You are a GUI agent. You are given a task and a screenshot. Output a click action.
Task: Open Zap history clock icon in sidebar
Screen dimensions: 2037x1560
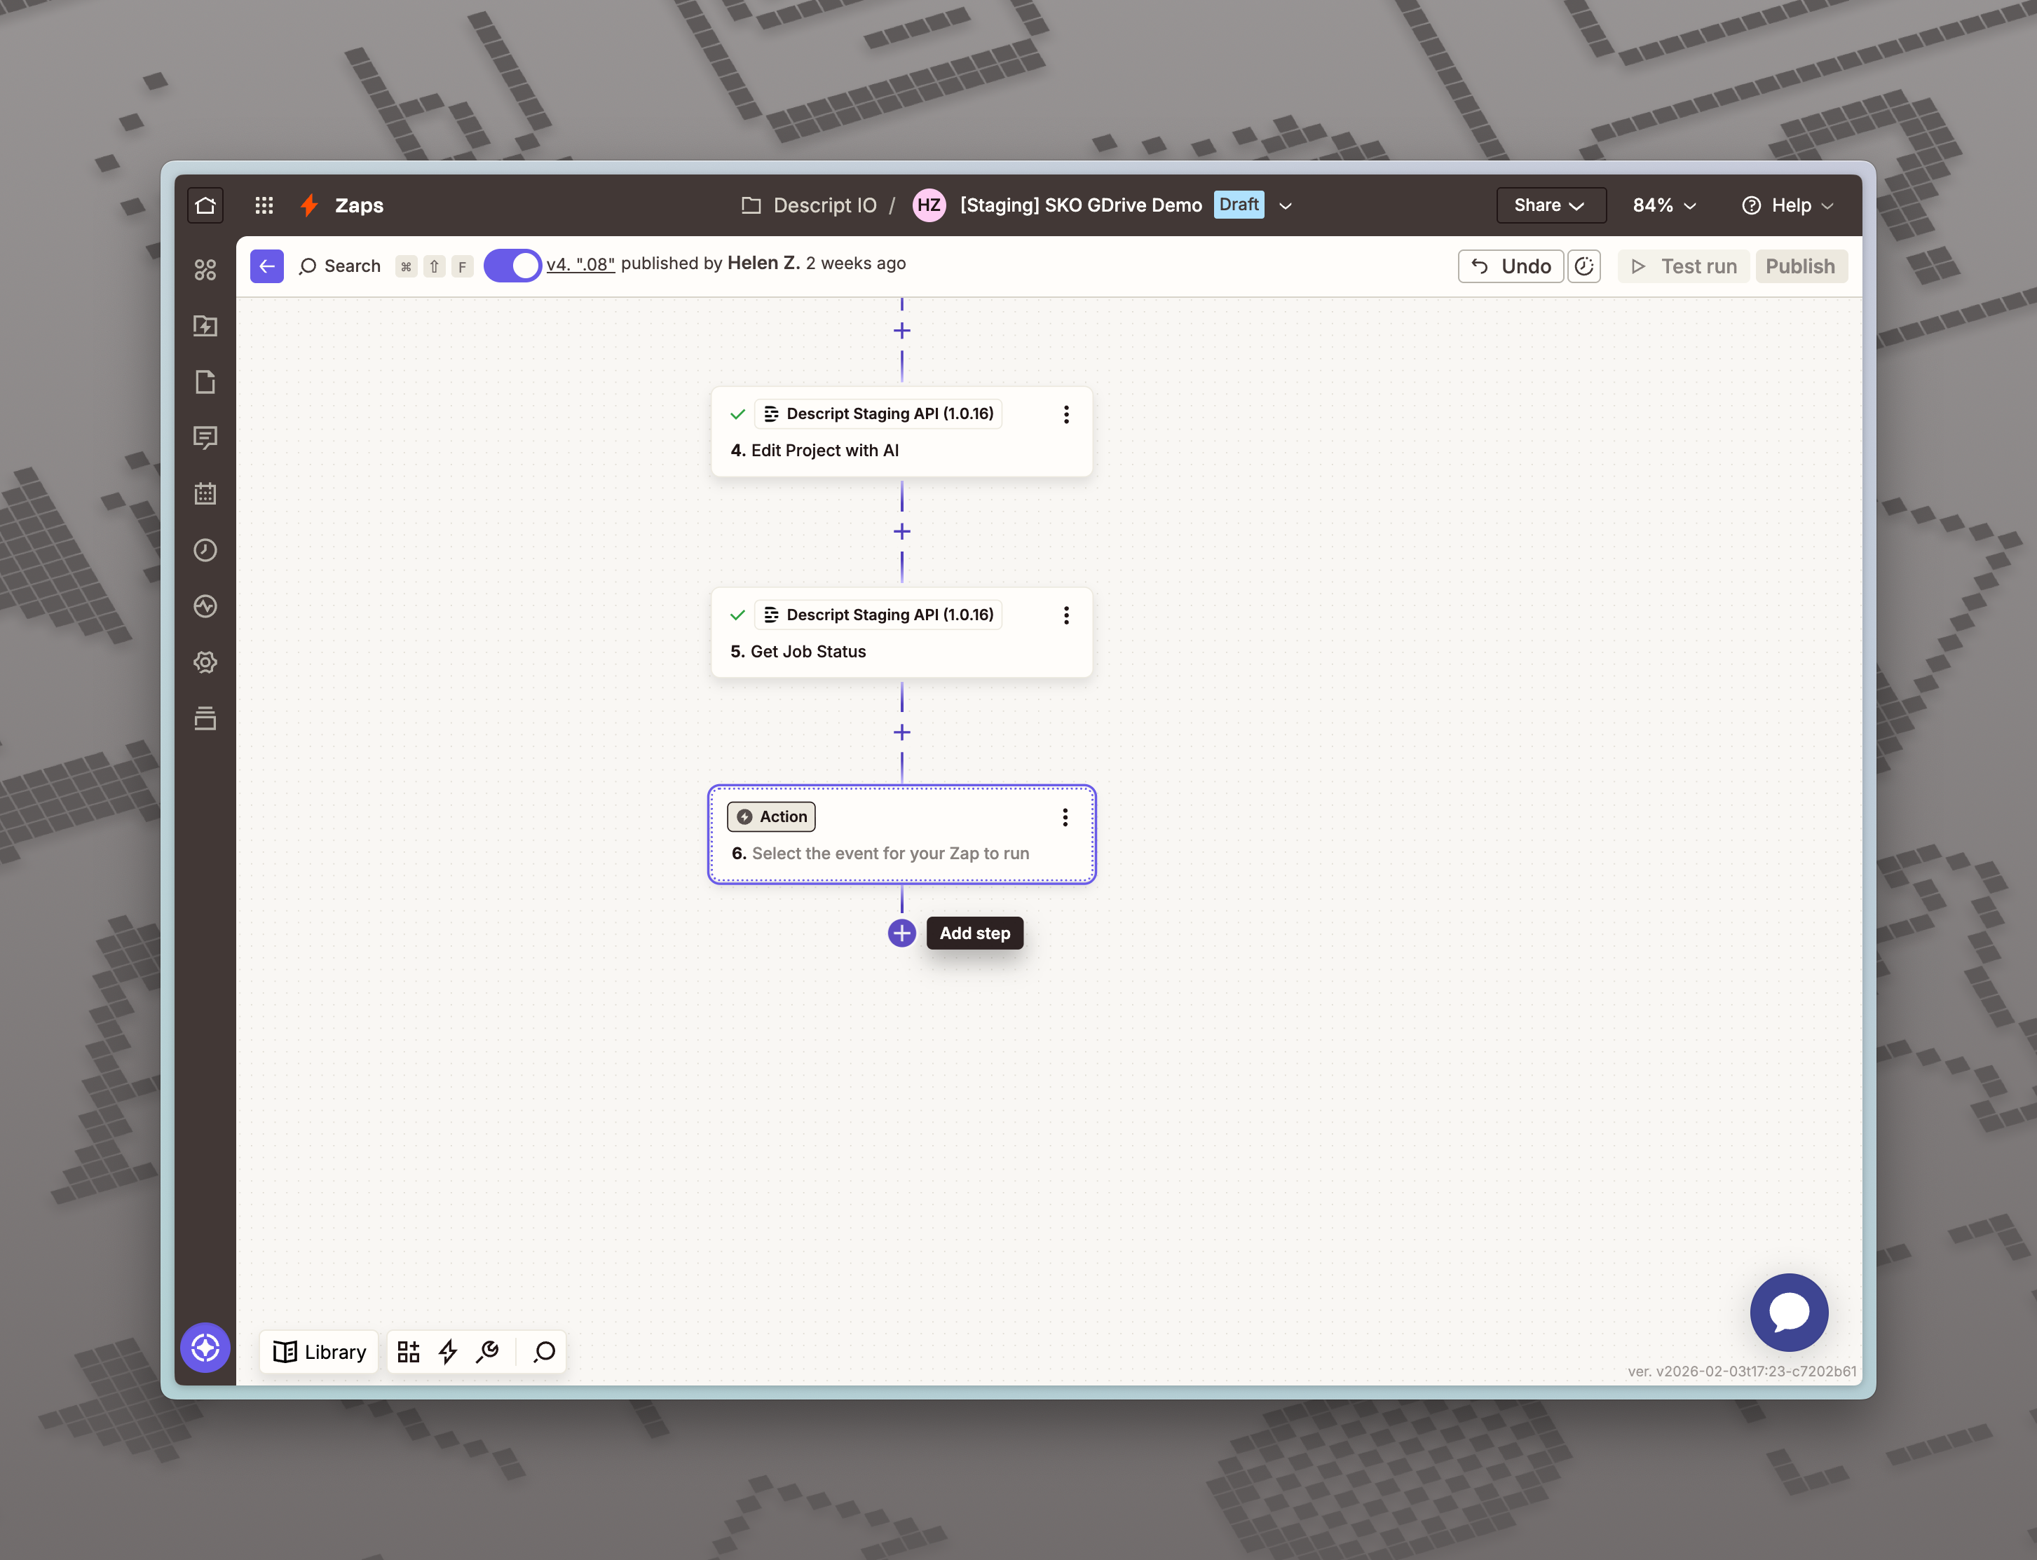[205, 551]
